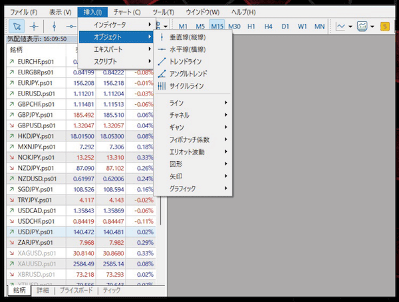Viewport: 399px width, 302px height.
Task: Toggle the M15 timeframe button
Action: coord(217,27)
